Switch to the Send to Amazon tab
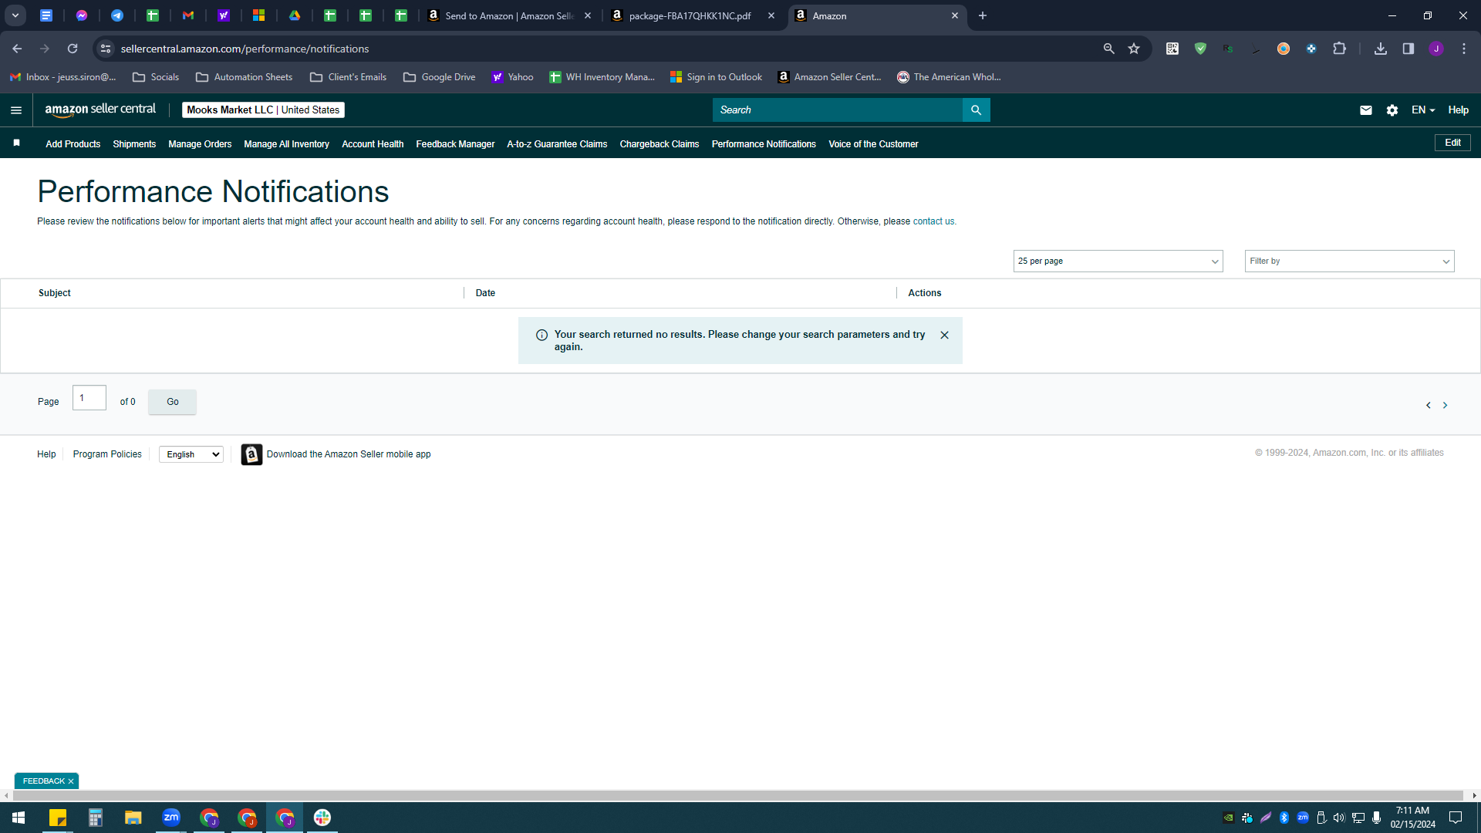This screenshot has height=833, width=1481. [509, 15]
